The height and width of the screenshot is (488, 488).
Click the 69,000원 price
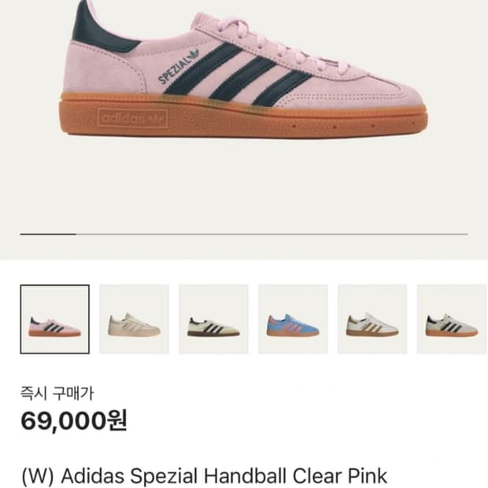point(74,421)
